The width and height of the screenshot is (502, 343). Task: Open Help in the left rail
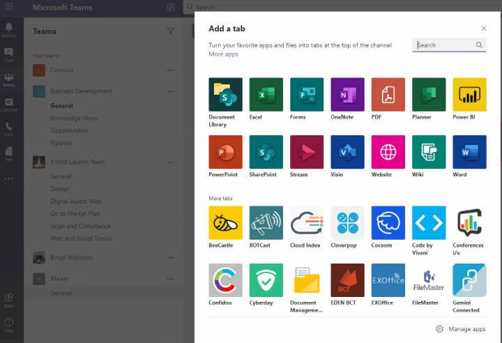click(x=9, y=325)
